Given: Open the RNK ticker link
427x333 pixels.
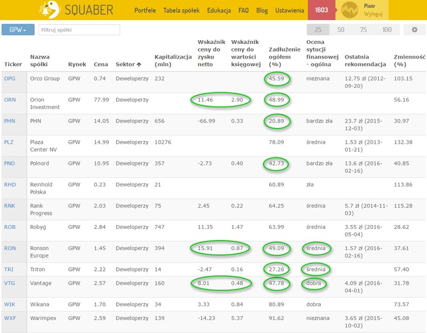Looking at the screenshot, I should pyautogui.click(x=10, y=206).
